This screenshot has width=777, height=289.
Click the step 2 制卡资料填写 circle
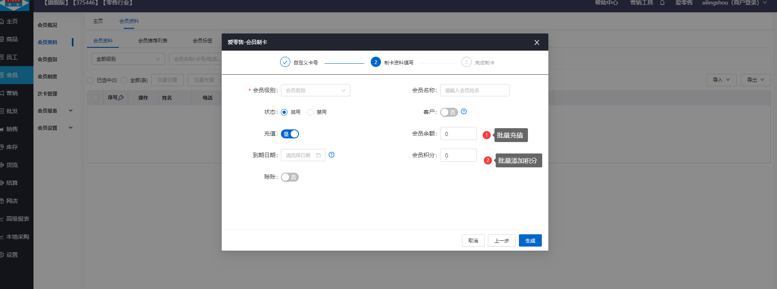[376, 62]
